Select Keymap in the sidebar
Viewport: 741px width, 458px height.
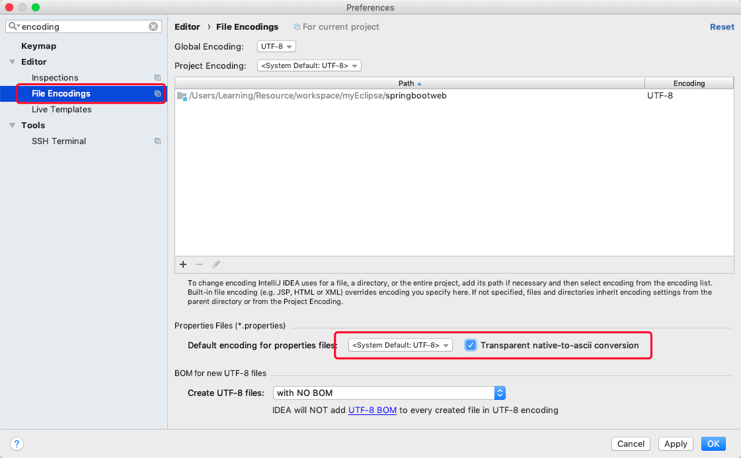[38, 46]
